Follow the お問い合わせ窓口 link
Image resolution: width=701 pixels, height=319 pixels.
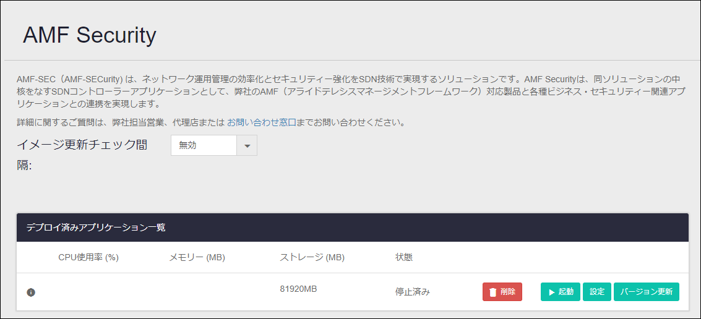tap(262, 122)
